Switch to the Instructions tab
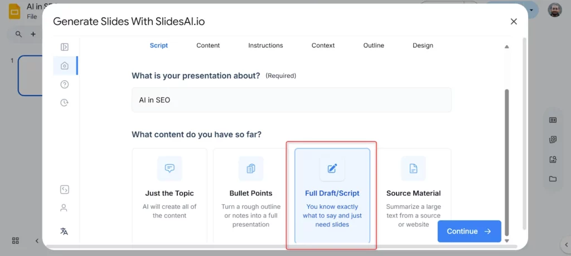Viewport: 571px width, 256px height. (265, 46)
